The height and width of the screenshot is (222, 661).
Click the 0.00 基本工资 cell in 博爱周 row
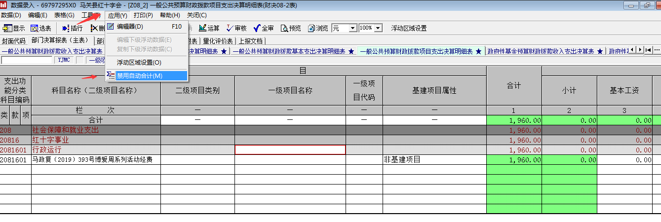pos(624,160)
